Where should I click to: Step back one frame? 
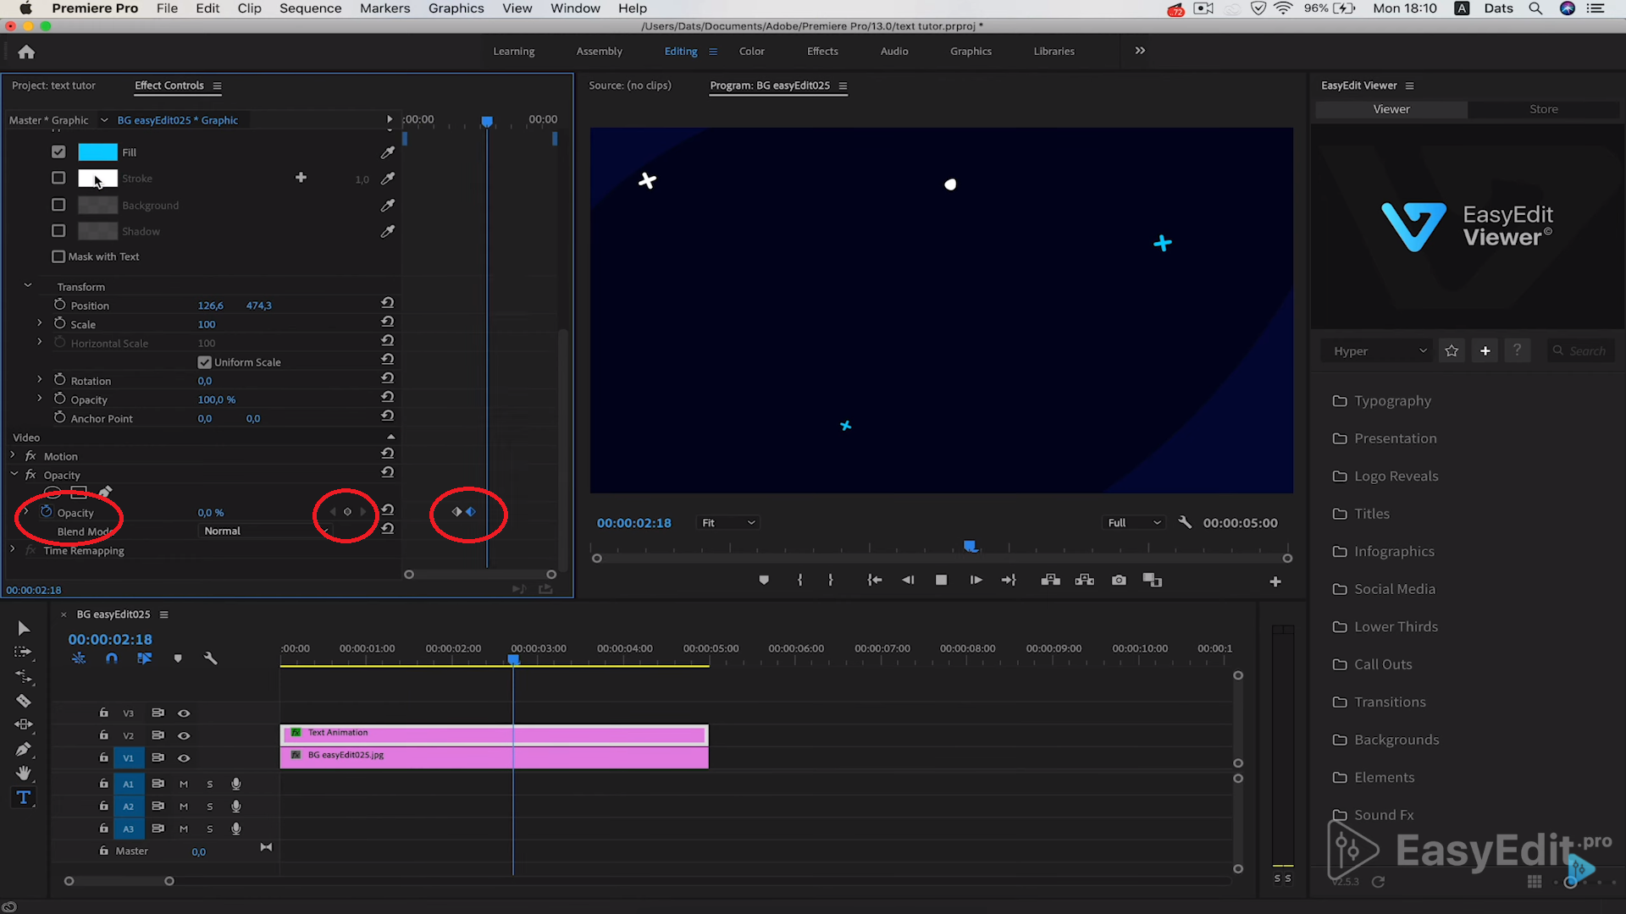tap(908, 581)
